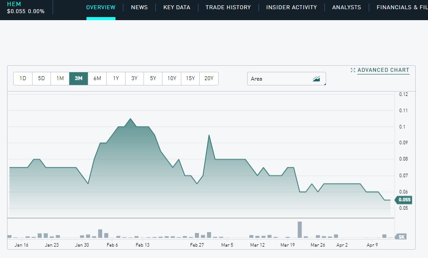View the 6M chart range
428x258 pixels.
click(97, 78)
